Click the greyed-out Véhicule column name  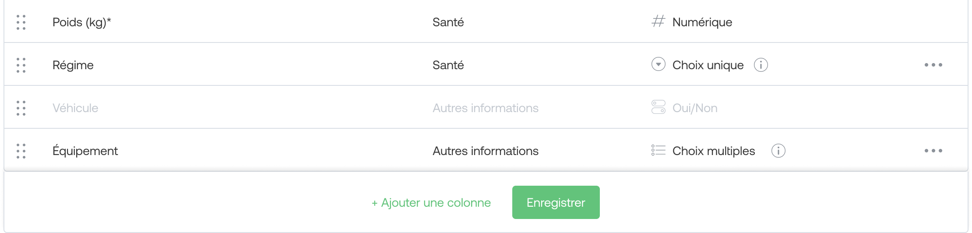[75, 108]
